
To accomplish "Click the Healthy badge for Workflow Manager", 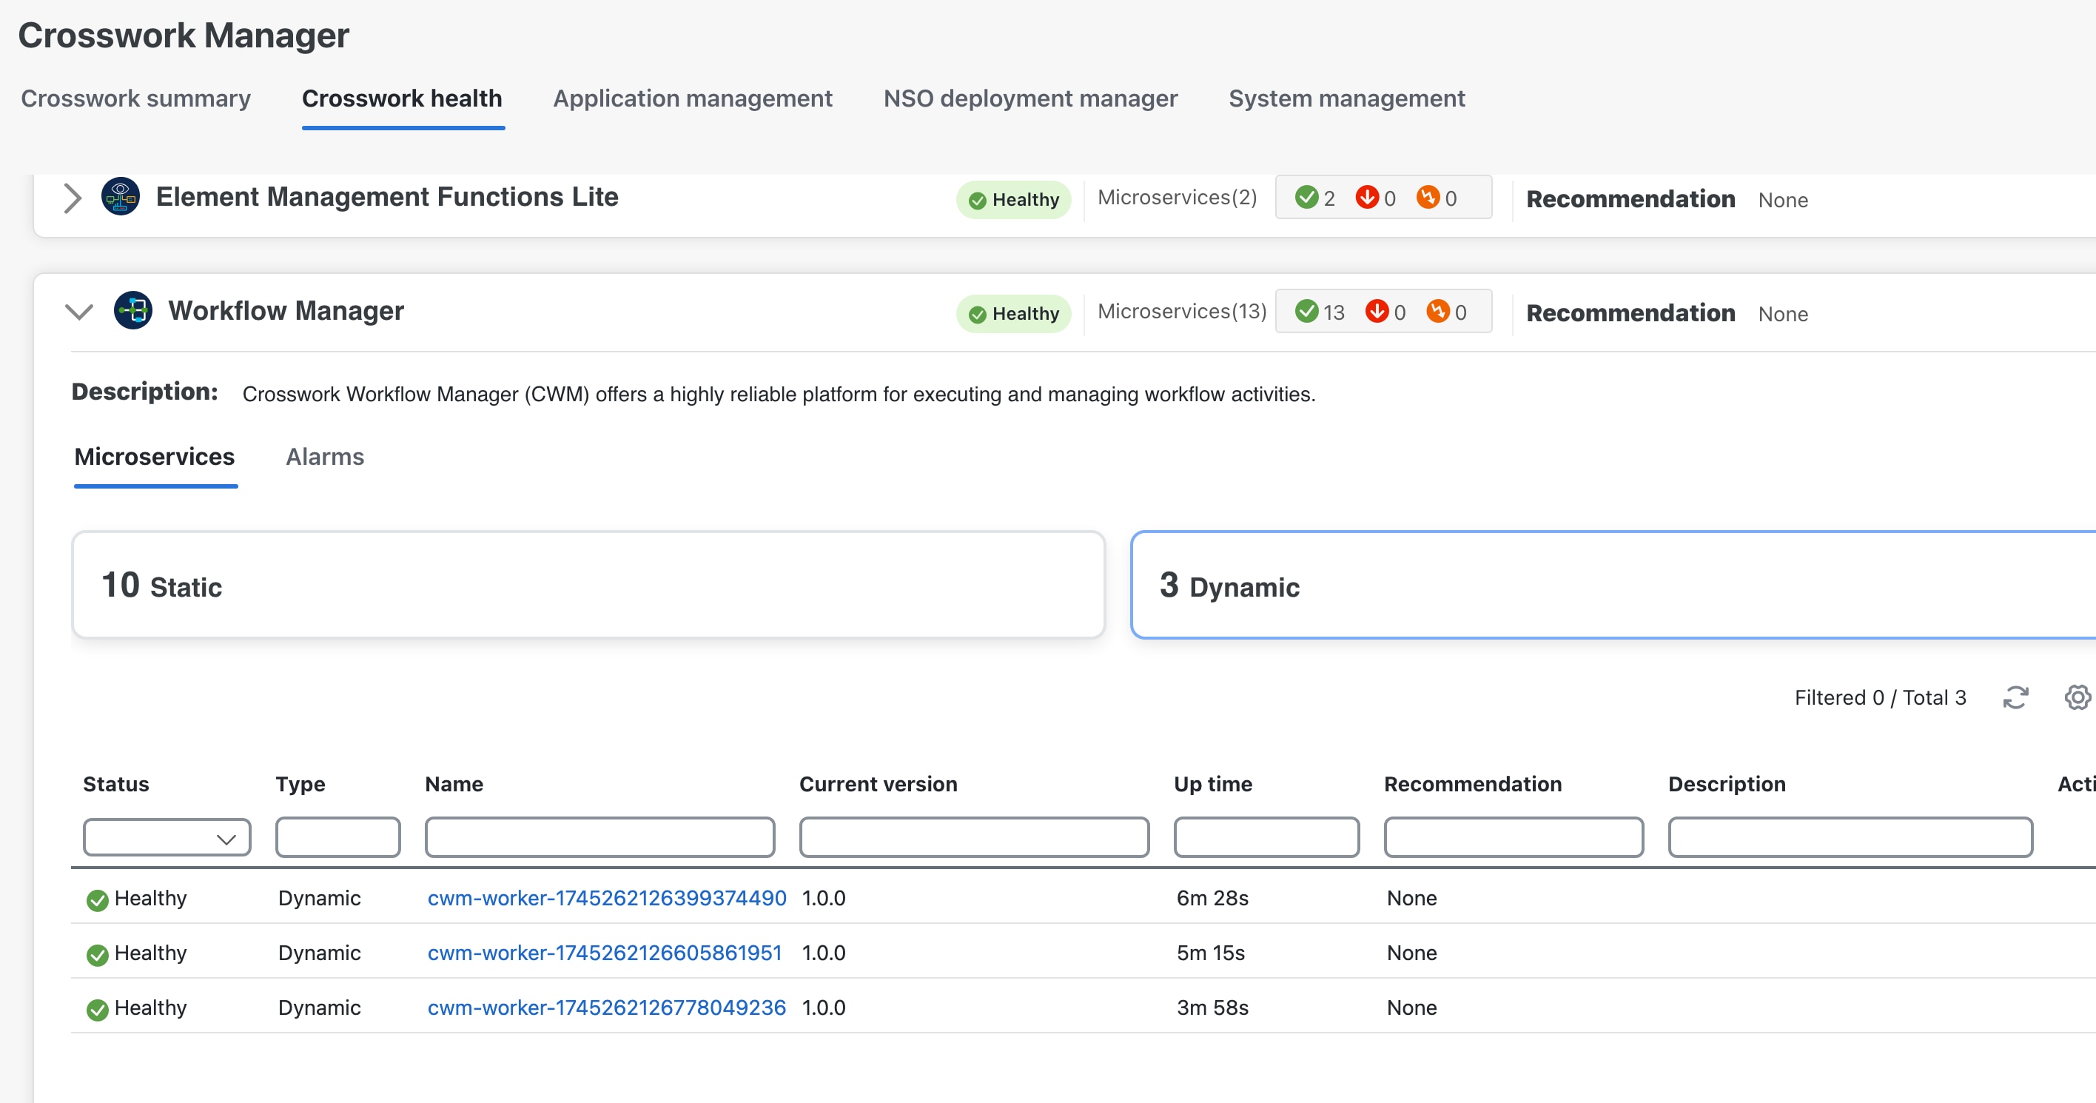I will (1014, 313).
